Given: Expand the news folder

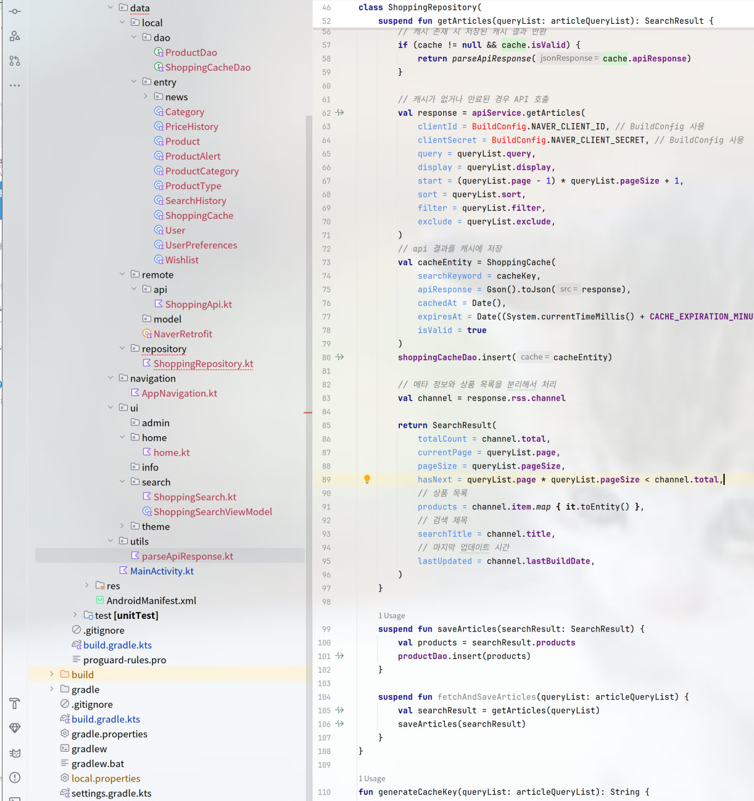Looking at the screenshot, I should [145, 96].
